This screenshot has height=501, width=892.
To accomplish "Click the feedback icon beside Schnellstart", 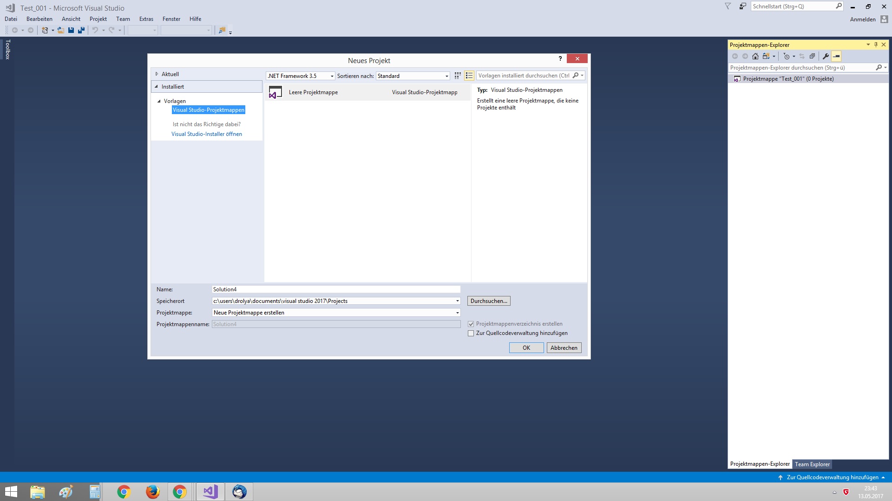I will tap(743, 6).
